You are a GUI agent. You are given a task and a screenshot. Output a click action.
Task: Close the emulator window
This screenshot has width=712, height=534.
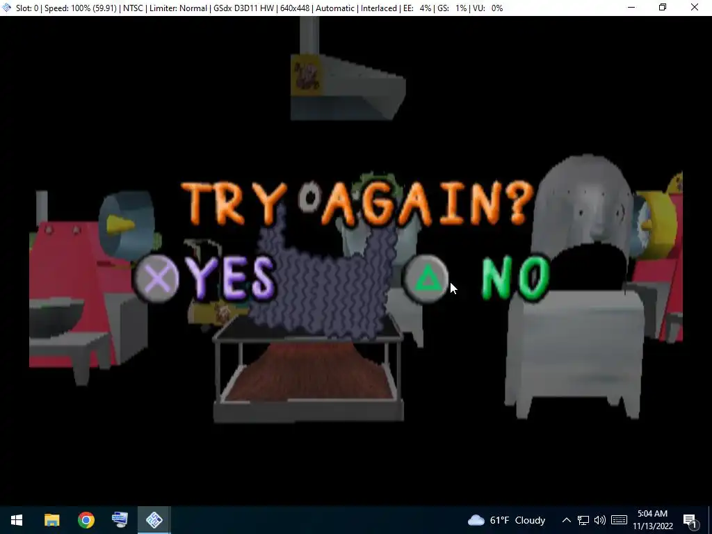695,8
